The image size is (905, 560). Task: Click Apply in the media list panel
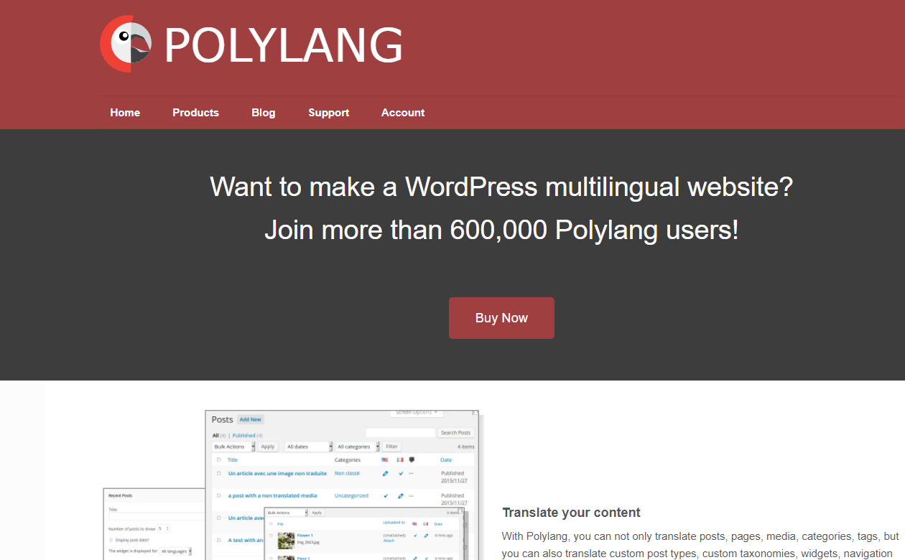point(317,513)
